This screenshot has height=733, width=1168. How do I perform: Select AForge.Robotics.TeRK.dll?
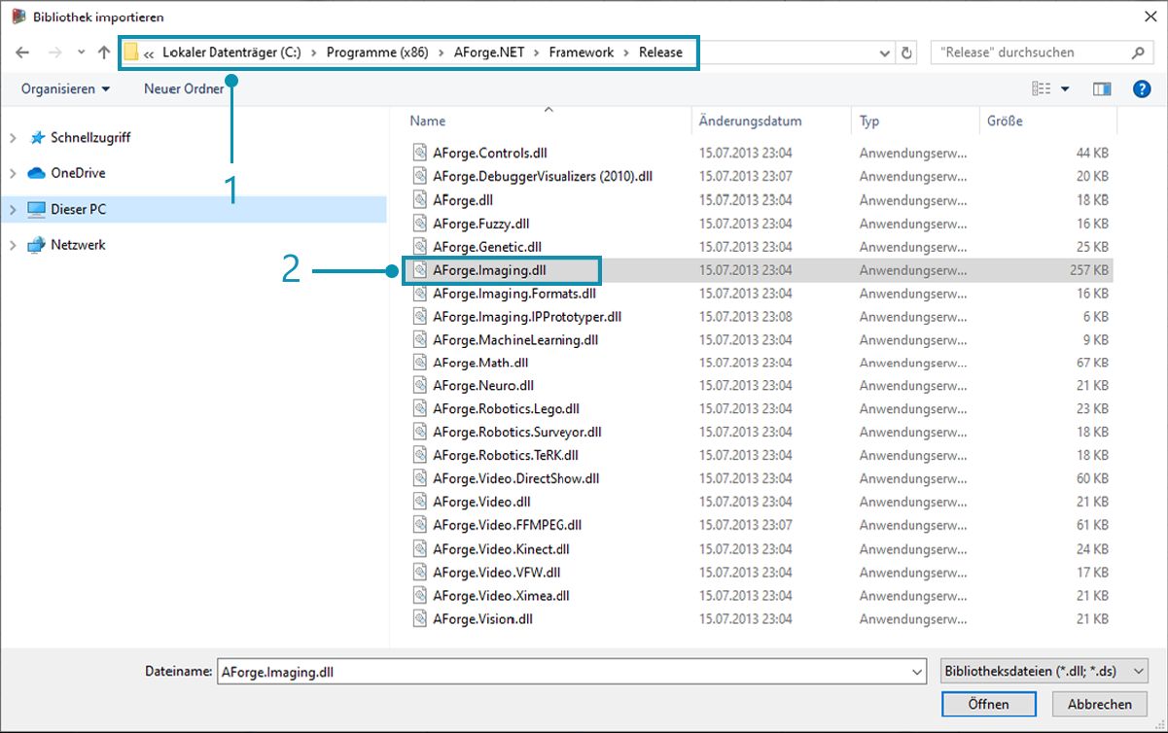[506, 456]
